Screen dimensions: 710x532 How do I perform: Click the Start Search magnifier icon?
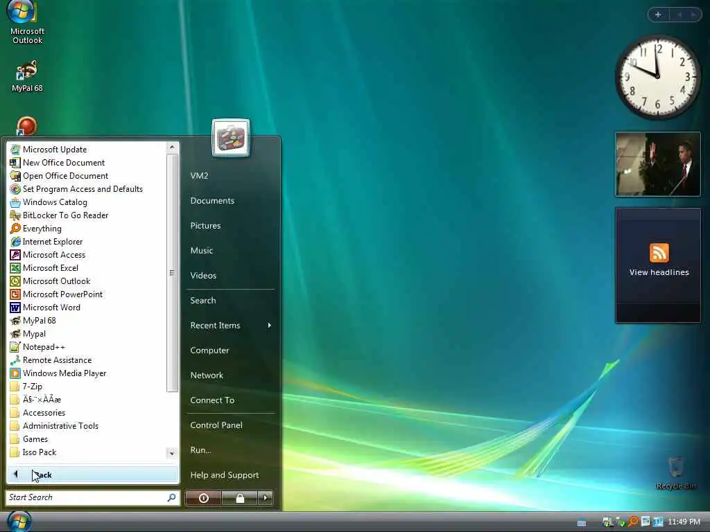(x=172, y=497)
